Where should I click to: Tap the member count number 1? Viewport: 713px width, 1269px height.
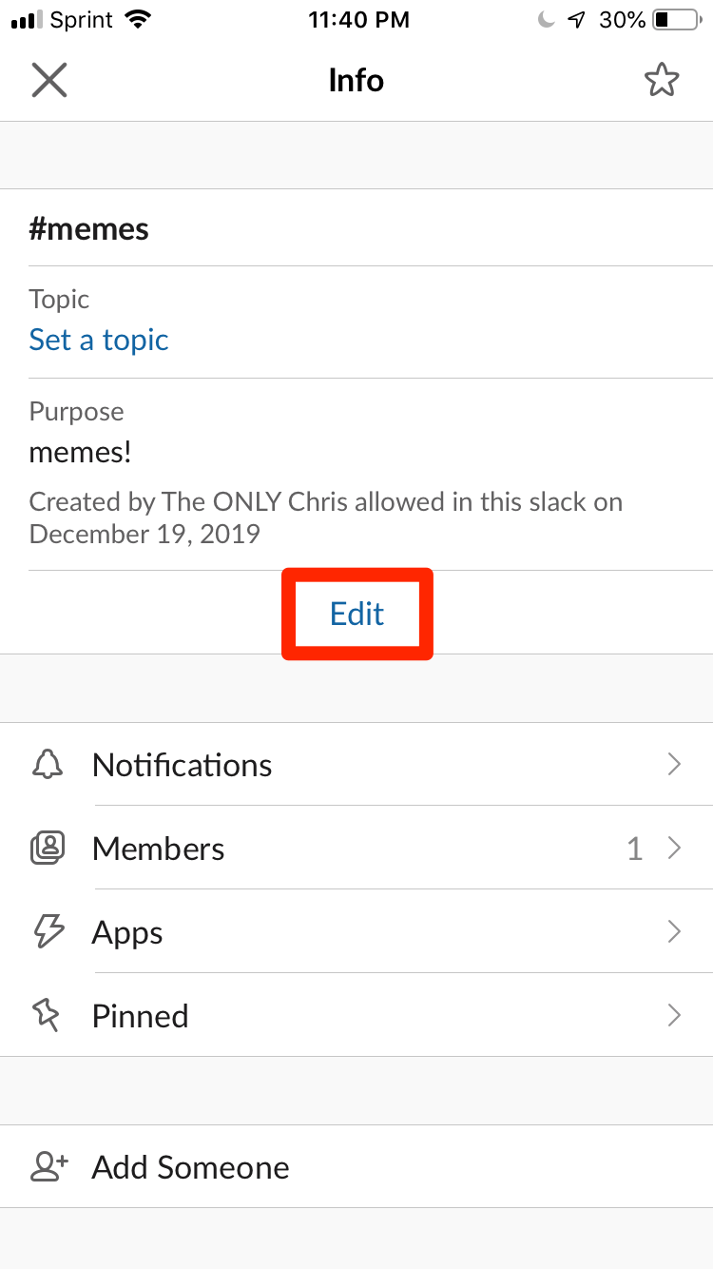[634, 848]
